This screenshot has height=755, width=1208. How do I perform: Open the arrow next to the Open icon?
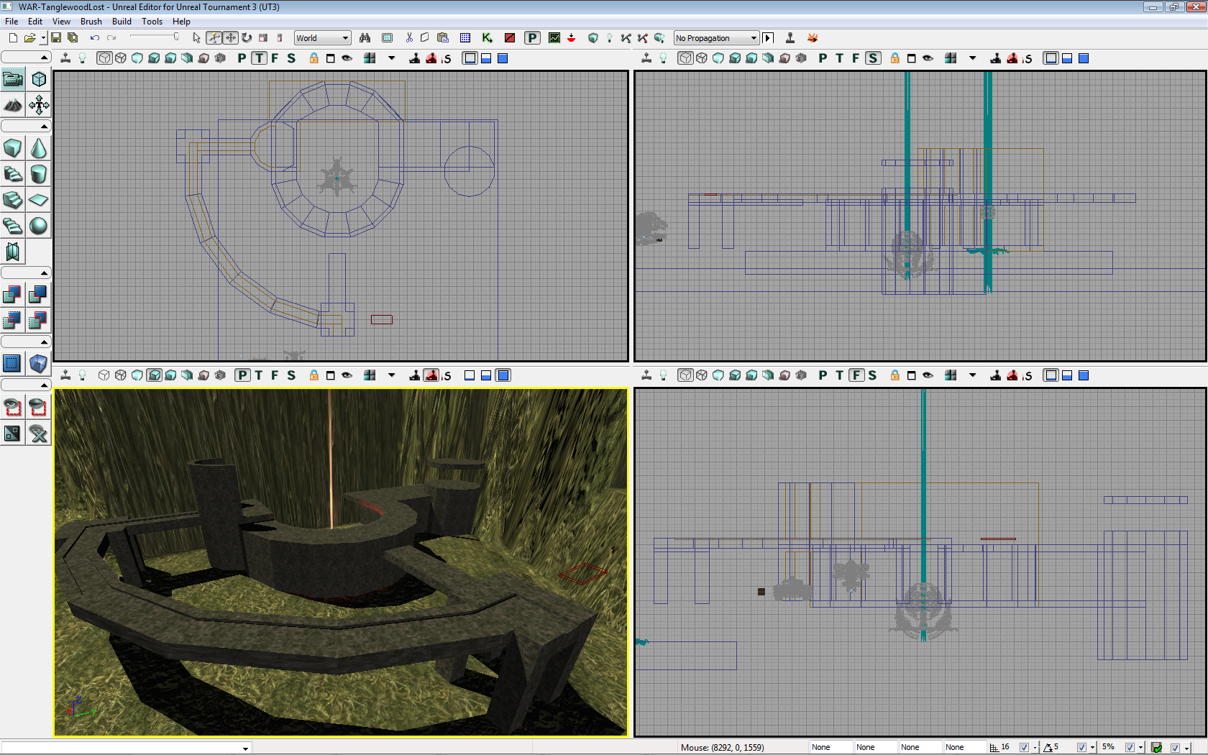(x=43, y=38)
